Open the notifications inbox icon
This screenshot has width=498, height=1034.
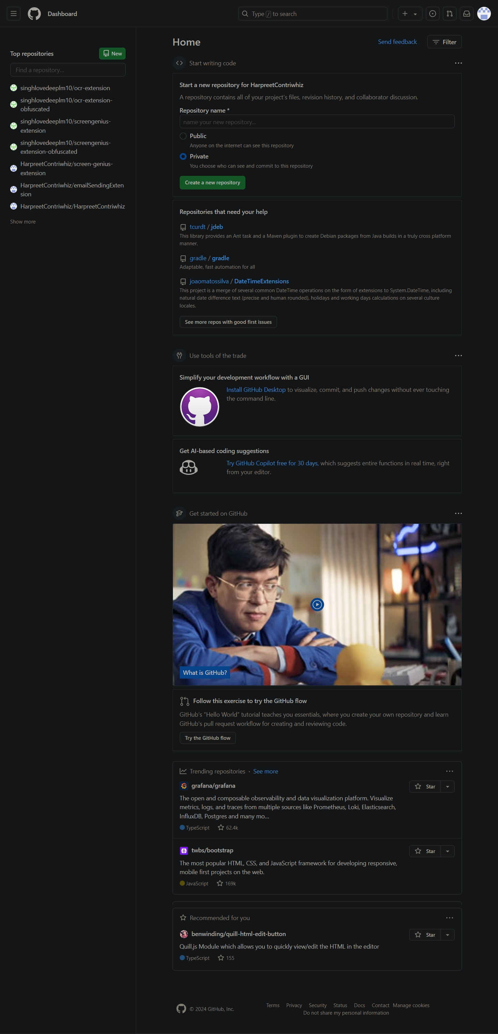tap(466, 14)
